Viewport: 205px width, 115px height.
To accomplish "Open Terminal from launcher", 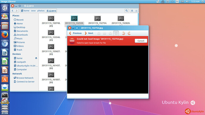I will click(x=5, y=96).
